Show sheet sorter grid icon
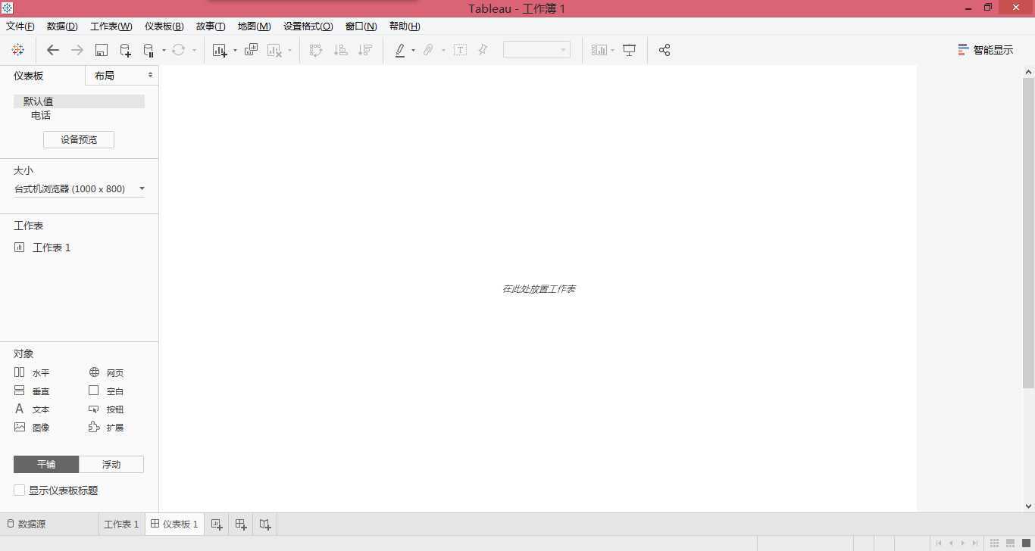The height and width of the screenshot is (551, 1035). [995, 543]
